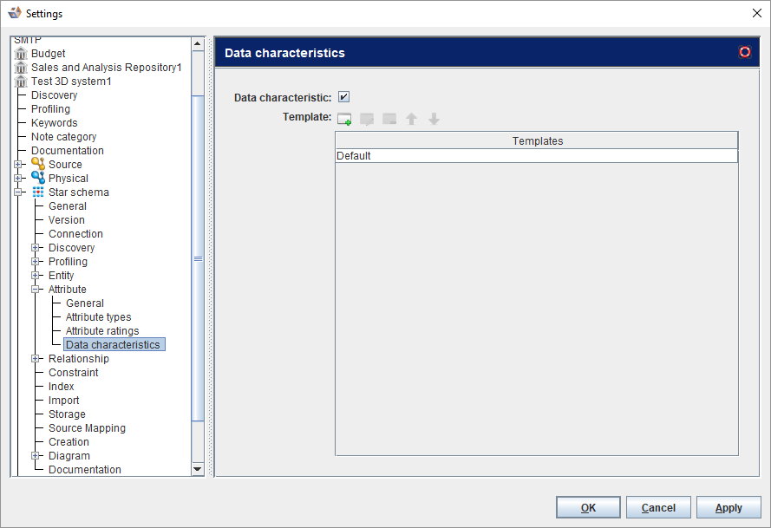Expand Discovery under Star schema
The height and width of the screenshot is (528, 771).
(35, 247)
